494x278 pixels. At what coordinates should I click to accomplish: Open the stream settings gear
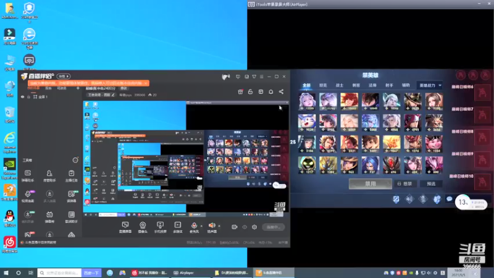click(254, 227)
